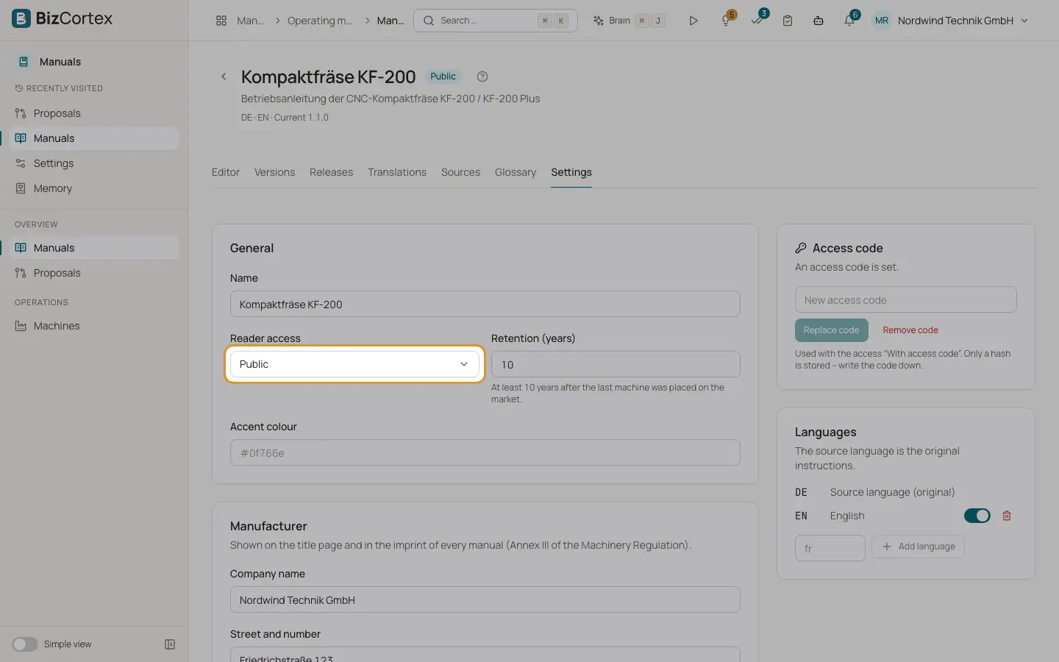Click the language code input showing fr
Viewport: 1059px width, 662px height.
[830, 548]
